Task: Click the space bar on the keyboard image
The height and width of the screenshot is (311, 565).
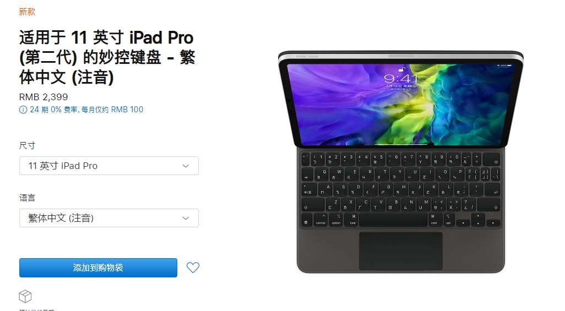Action: pos(393,220)
